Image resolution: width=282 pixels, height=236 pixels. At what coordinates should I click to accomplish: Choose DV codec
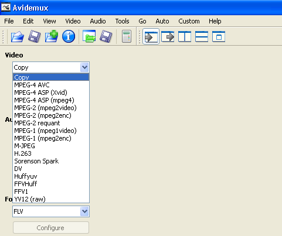[x=51, y=169]
